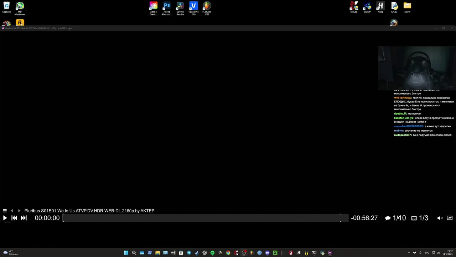Open the GearUP desktop icon
This screenshot has width=456, height=257.
tap(367, 7)
